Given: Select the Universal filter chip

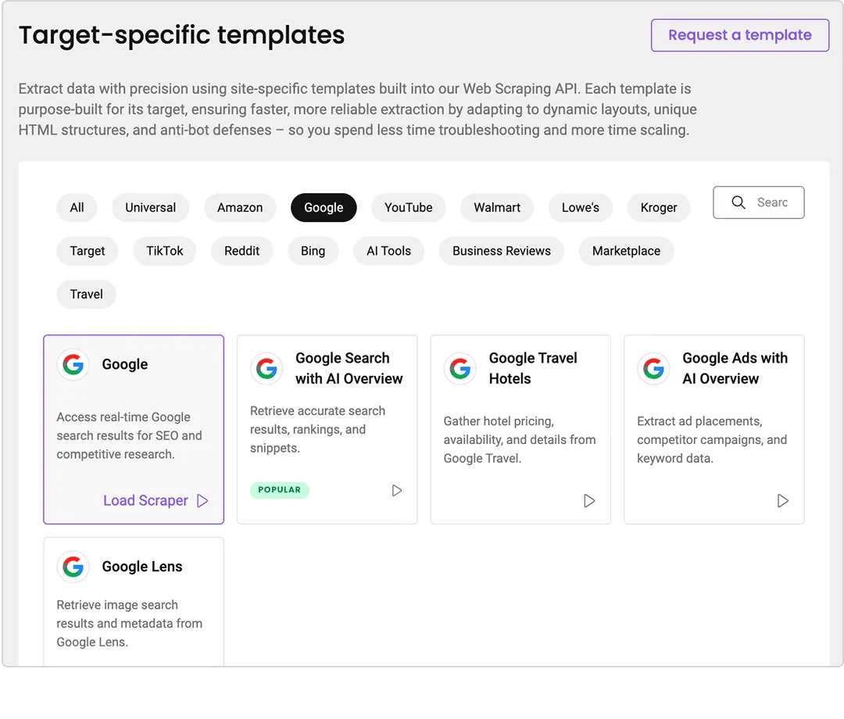Looking at the screenshot, I should (x=151, y=208).
